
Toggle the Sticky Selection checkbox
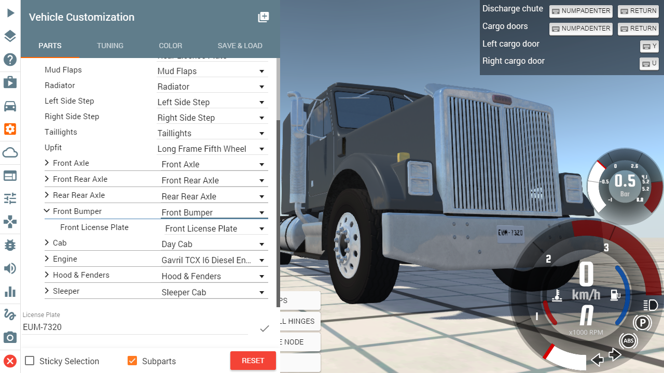coord(30,361)
